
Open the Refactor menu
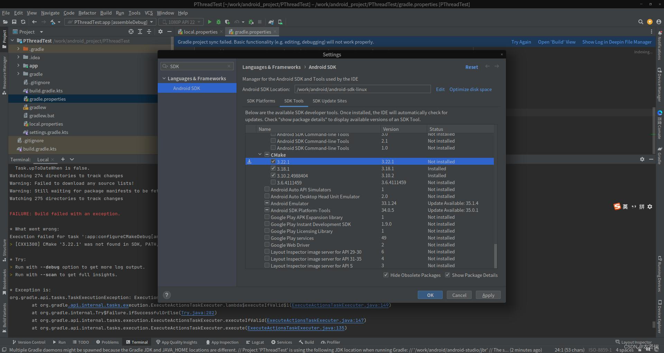87,13
